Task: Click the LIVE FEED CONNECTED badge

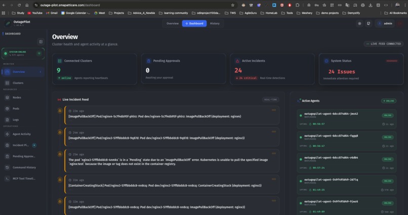Action: coord(384,44)
